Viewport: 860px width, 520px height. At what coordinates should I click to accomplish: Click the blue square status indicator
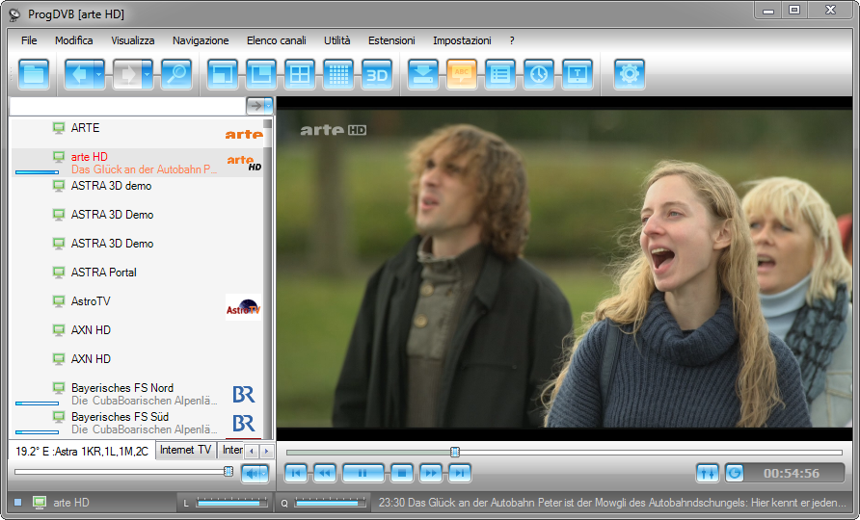tap(18, 503)
